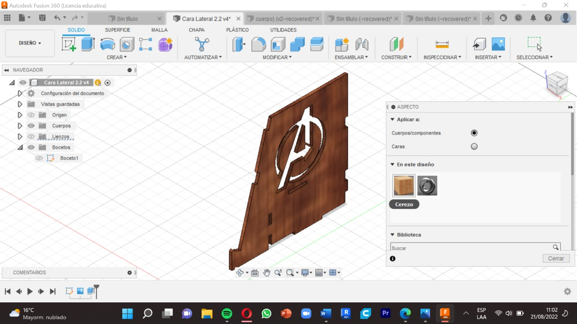Screen dimensions: 577x324
Task: Collapse the Bocetos folder
Action: 20,147
